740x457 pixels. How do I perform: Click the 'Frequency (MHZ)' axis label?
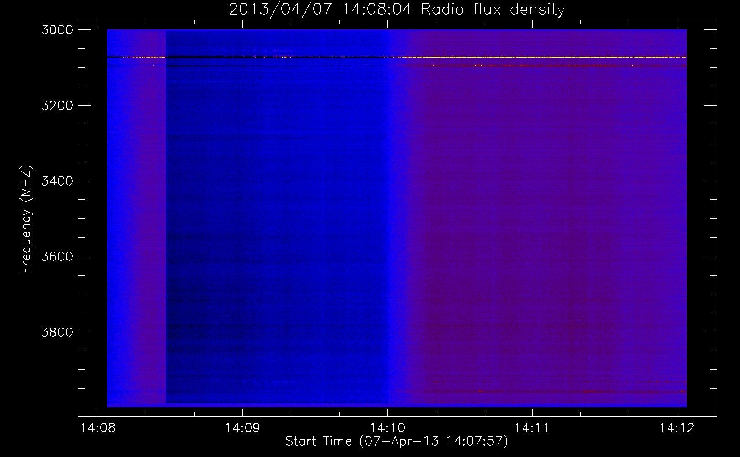26,219
